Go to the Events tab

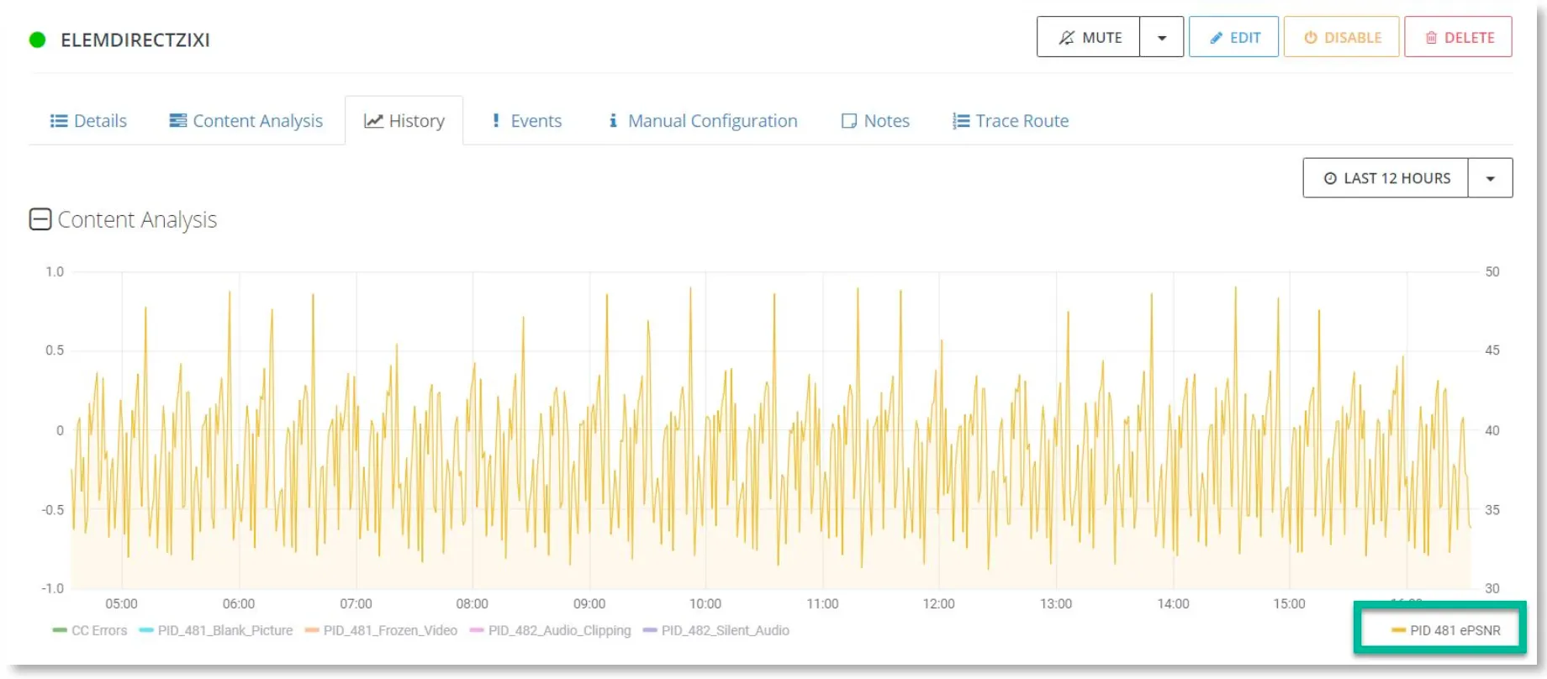pos(526,121)
